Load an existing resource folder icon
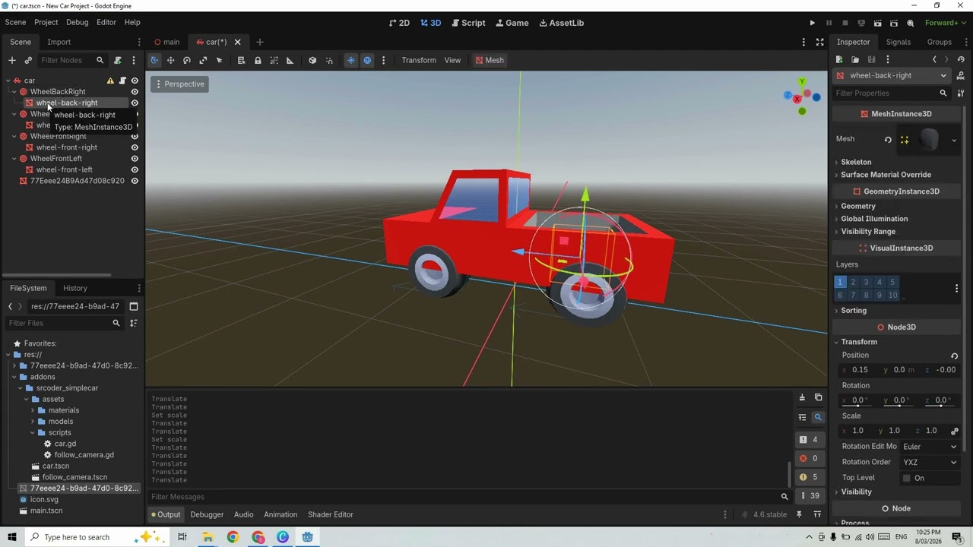 [x=855, y=59]
